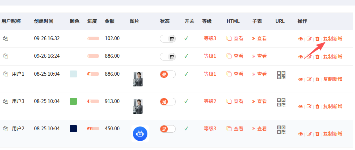Open the robot avatar thumbnail for 用户2
The width and height of the screenshot is (355, 150).
click(140, 134)
